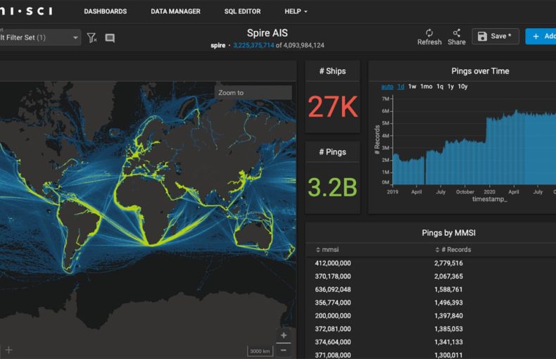
Task: Click the Zoom to input field
Action: pyautogui.click(x=253, y=93)
